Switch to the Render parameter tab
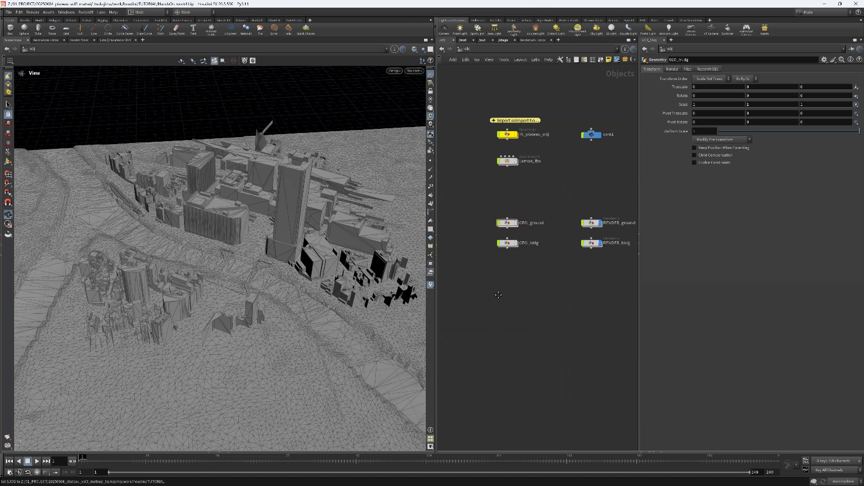The image size is (864, 486). (x=672, y=69)
